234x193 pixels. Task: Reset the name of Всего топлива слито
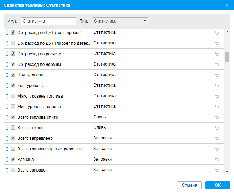click(217, 117)
